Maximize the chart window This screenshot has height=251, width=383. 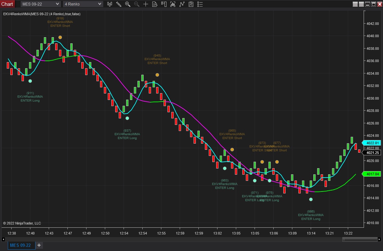[x=373, y=4]
